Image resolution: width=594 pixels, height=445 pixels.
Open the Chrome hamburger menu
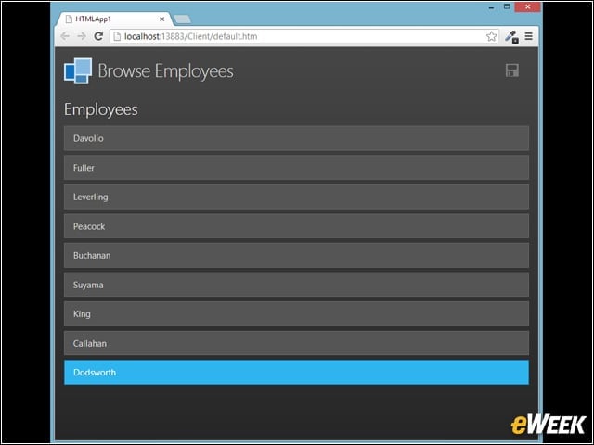(x=529, y=36)
